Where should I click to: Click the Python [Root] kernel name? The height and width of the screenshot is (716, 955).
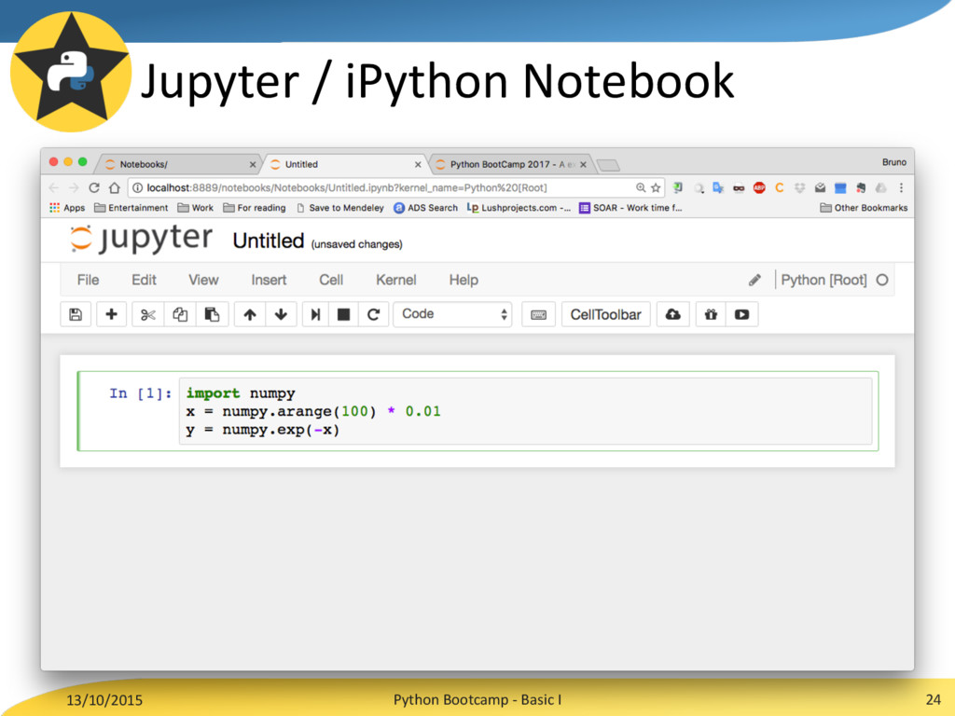point(824,280)
